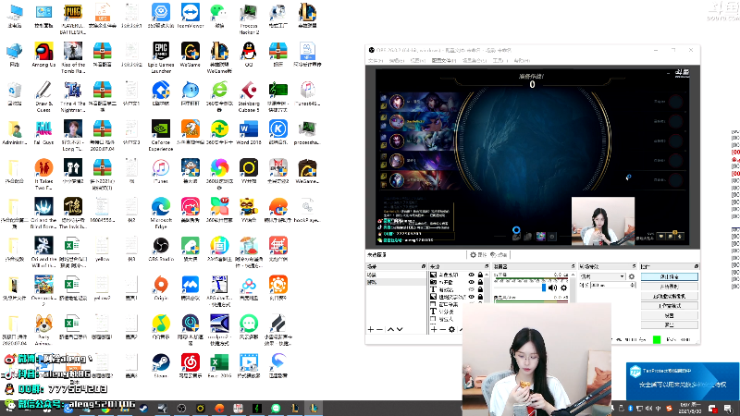Image resolution: width=740 pixels, height=416 pixels.
Task: Remove the selected source with minus icon
Action: (443, 329)
